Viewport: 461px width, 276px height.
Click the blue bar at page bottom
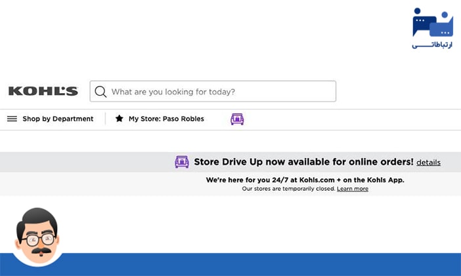(263, 264)
